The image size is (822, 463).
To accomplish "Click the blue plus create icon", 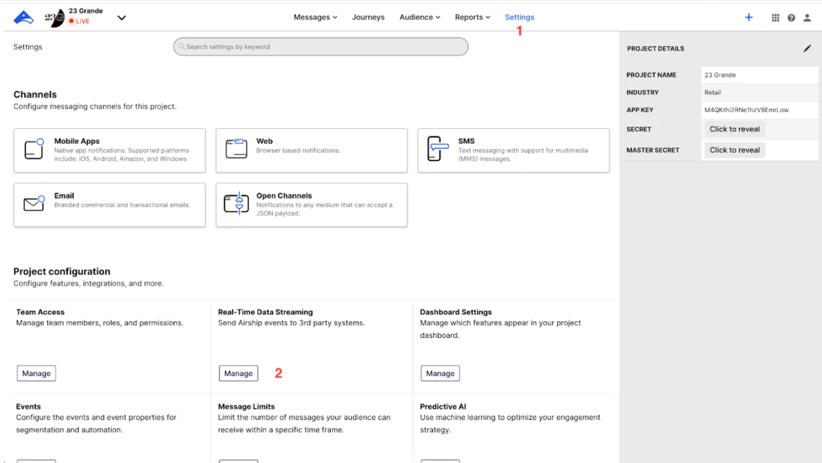I will 749,17.
